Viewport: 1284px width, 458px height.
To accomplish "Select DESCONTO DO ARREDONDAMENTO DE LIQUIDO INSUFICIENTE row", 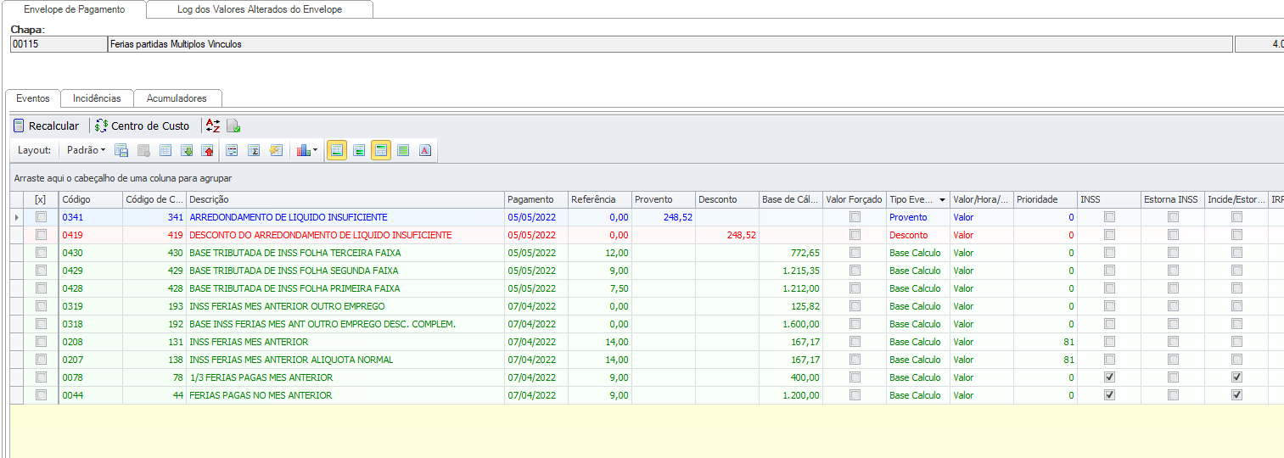I will click(x=647, y=235).
